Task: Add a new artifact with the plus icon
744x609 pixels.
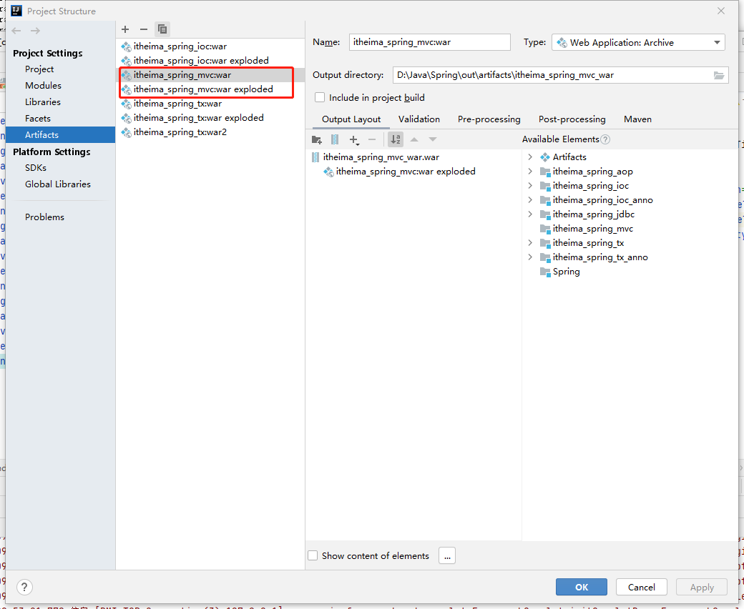Action: (x=125, y=29)
